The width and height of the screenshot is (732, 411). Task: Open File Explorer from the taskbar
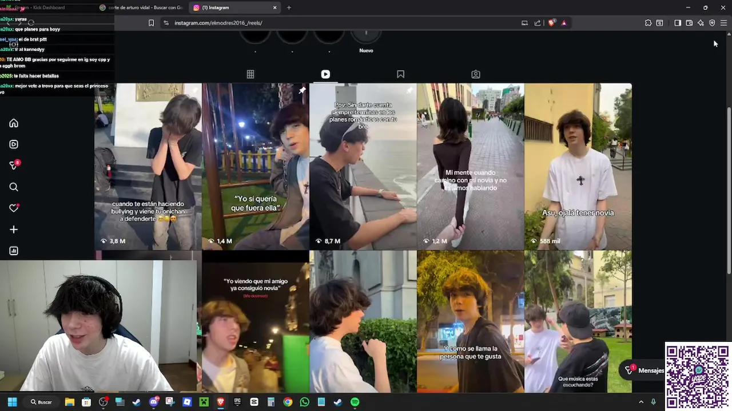pos(70,402)
